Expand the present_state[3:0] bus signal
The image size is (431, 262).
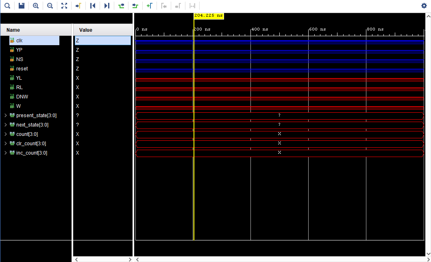(x=5, y=115)
